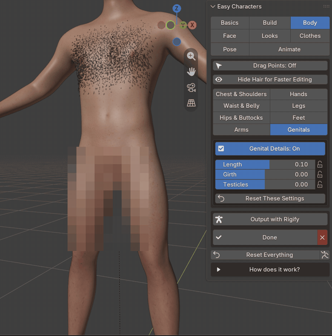Toggle Drag Points Off button

[270, 66]
